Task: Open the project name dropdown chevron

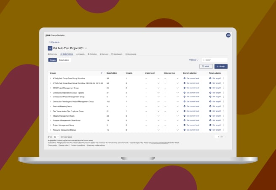Action: 86,48
